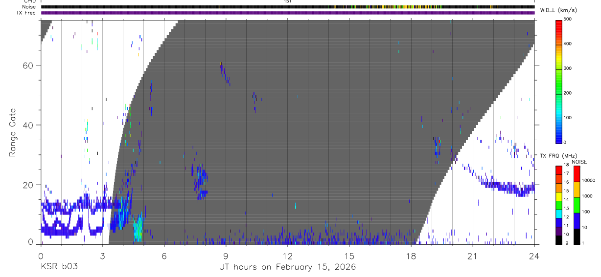Click the green segment of the NOISE bar

click(577, 205)
